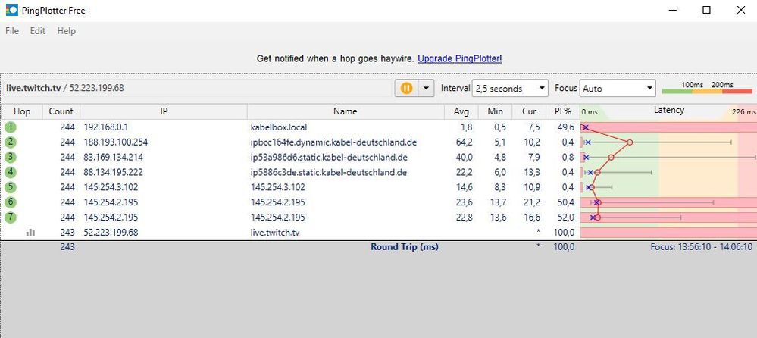Open the pause button dropdown arrow
The image size is (757, 338).
pyautogui.click(x=425, y=88)
